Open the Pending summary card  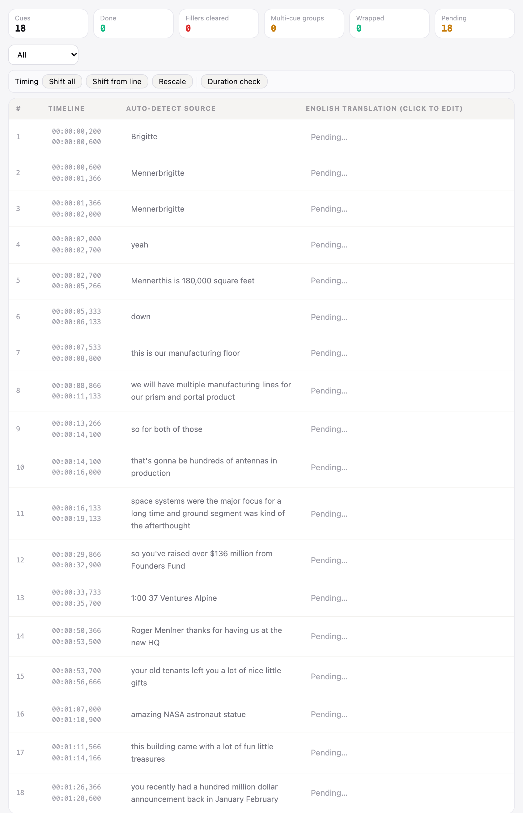click(x=474, y=24)
